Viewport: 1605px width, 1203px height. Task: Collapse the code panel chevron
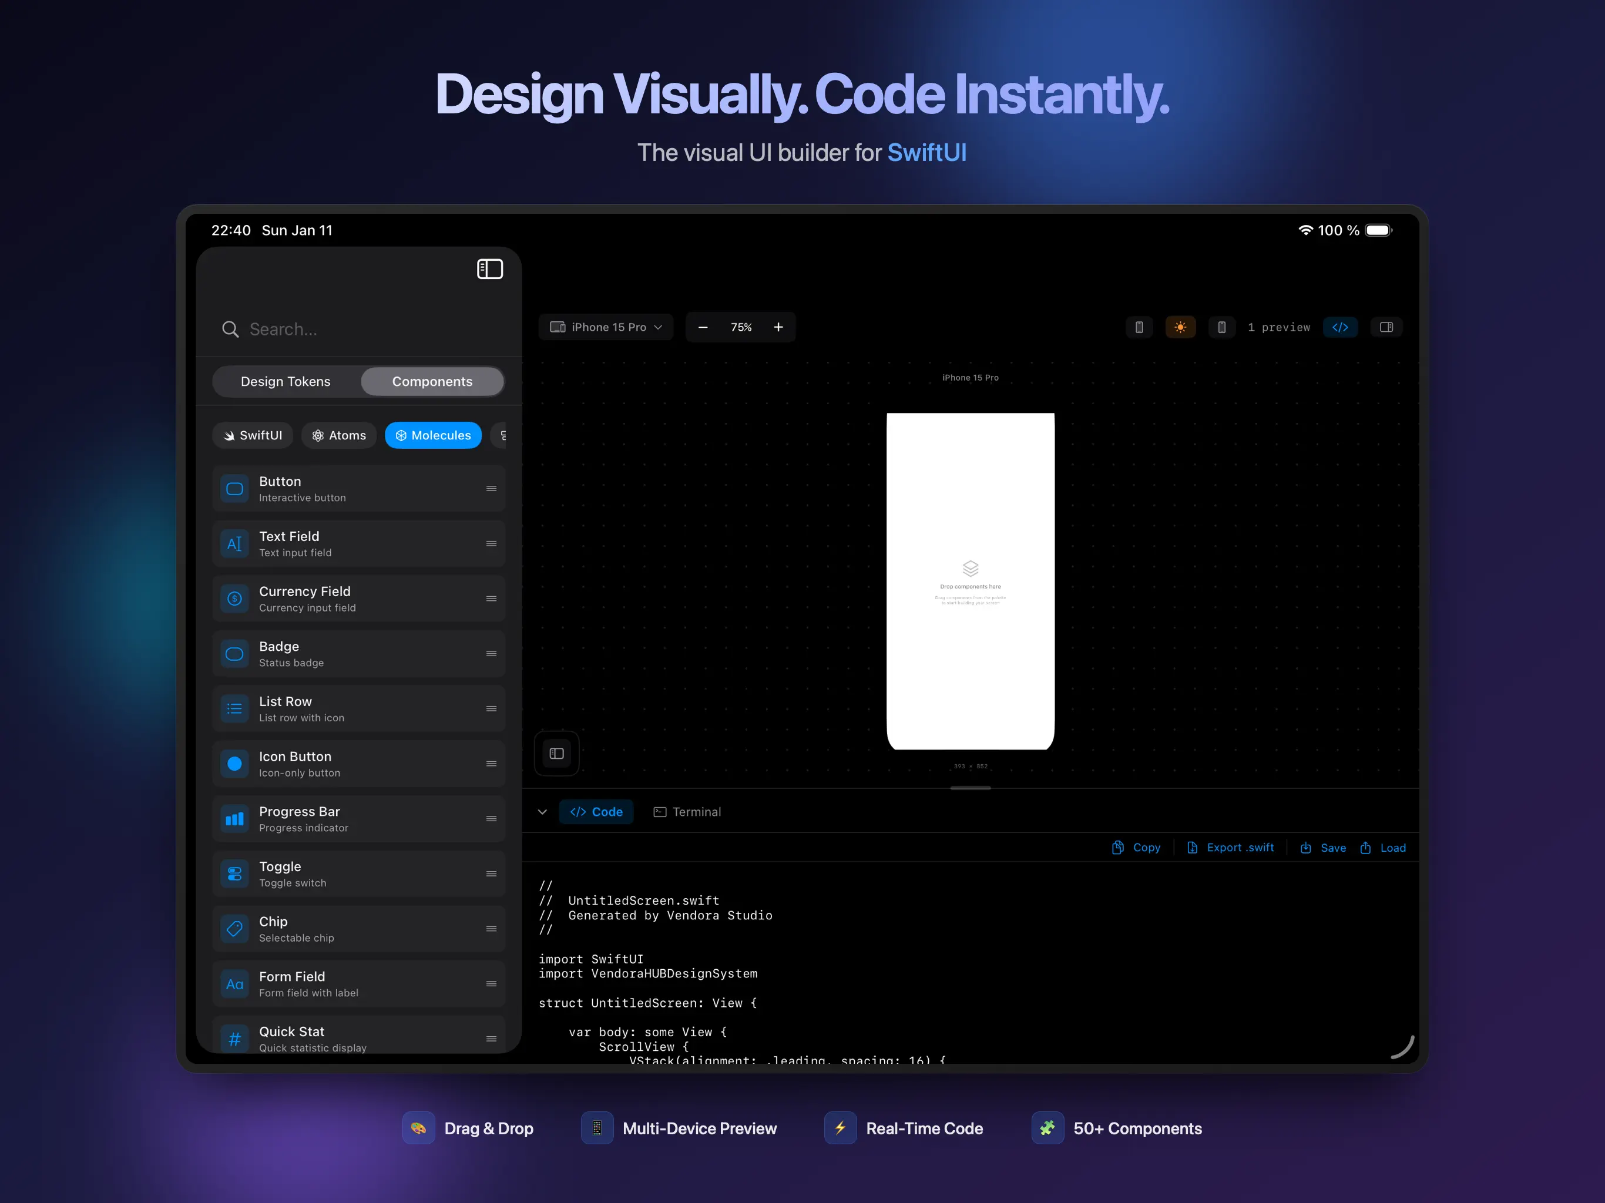[x=542, y=811]
